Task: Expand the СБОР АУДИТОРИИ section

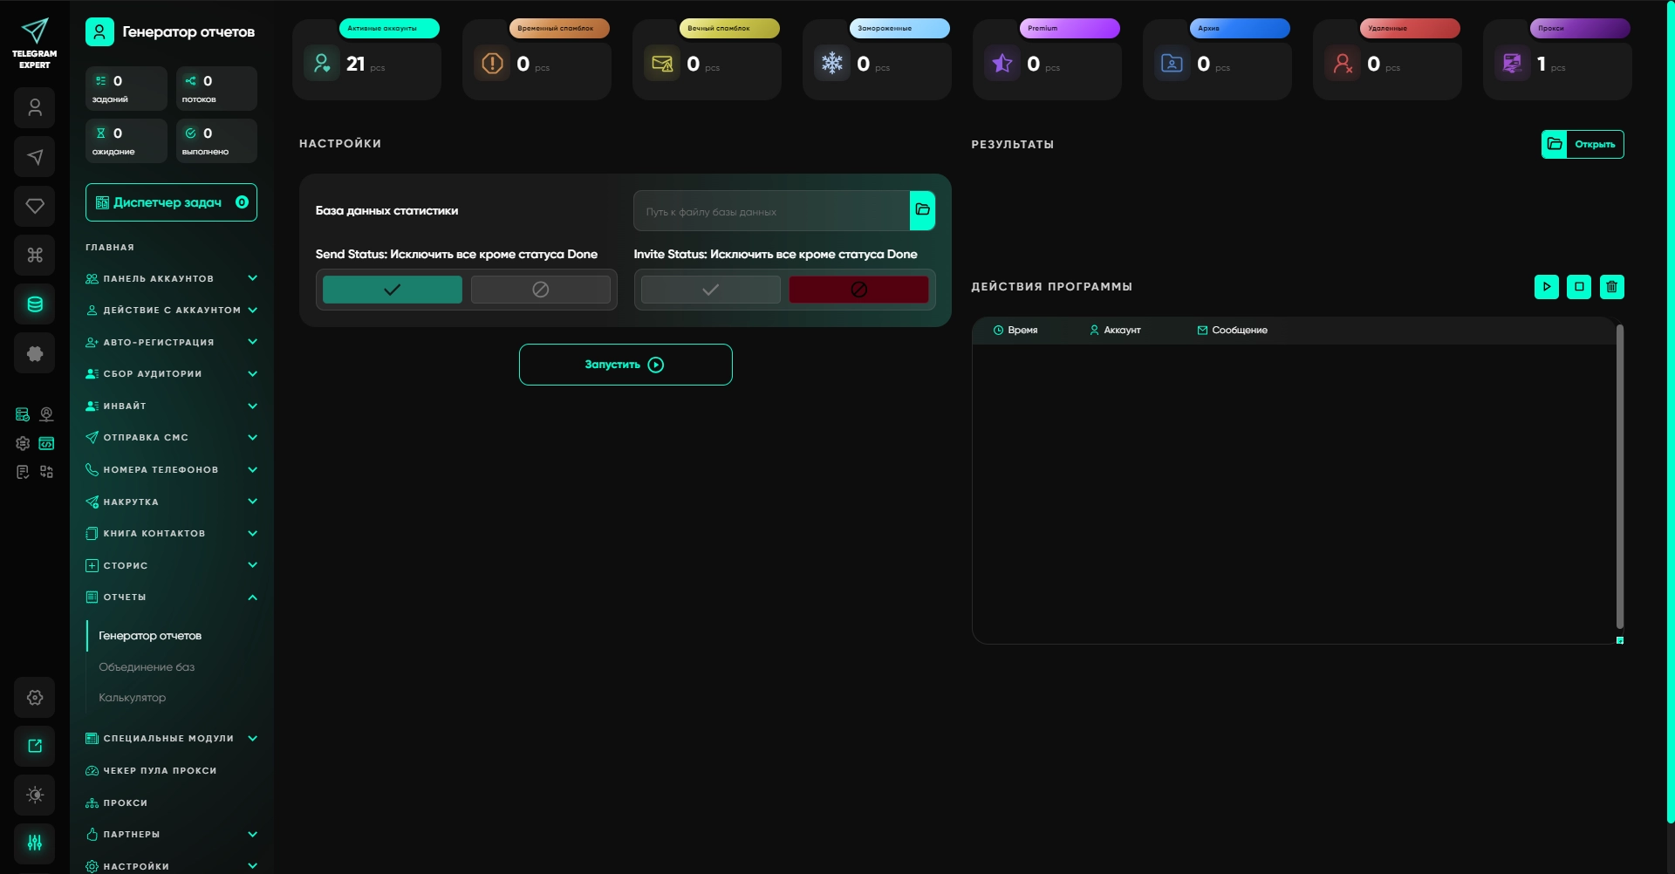Action: click(x=171, y=373)
